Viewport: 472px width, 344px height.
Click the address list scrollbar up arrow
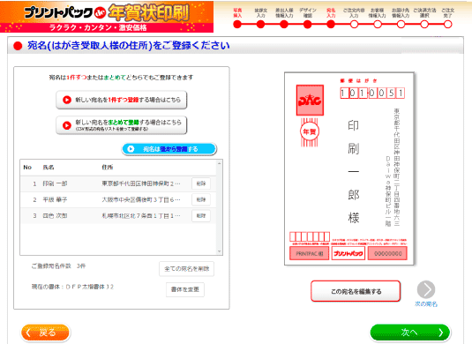point(219,163)
